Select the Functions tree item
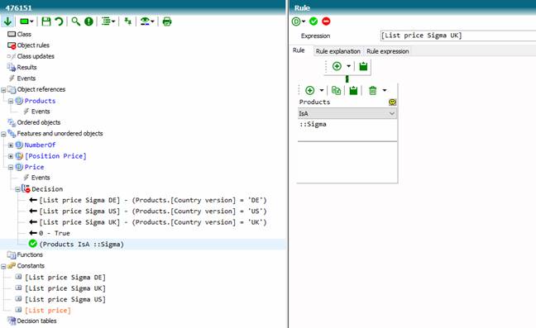This screenshot has width=536, height=328. point(30,255)
